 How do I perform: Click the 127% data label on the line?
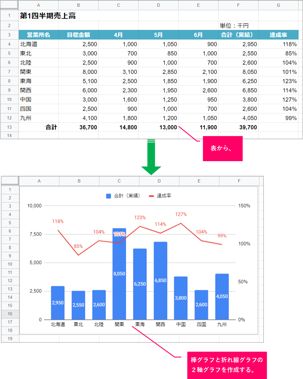point(181,214)
